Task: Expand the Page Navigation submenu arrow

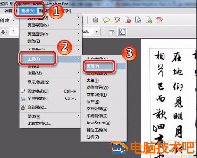Action: 78,24
